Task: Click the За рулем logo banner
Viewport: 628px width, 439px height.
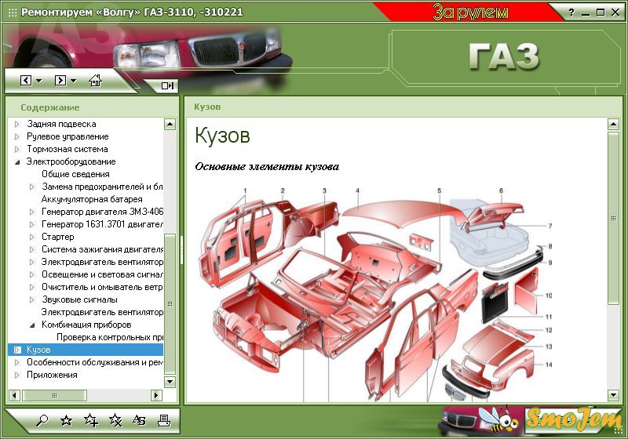Action: (470, 13)
